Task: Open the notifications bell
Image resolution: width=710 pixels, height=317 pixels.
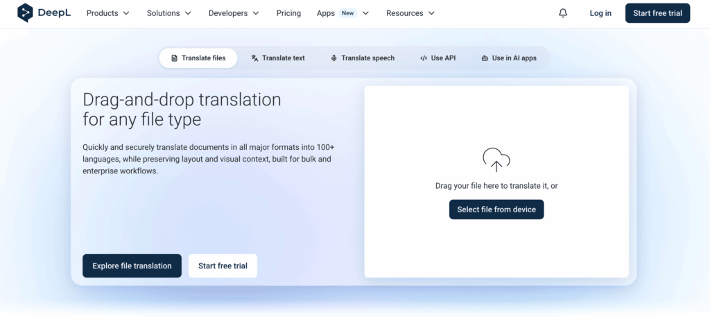Action: point(563,13)
